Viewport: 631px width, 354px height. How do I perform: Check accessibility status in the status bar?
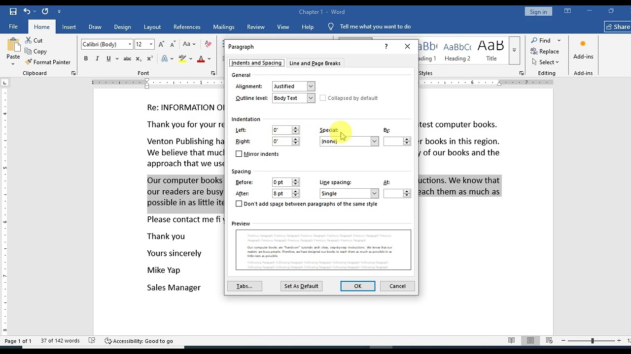(139, 341)
